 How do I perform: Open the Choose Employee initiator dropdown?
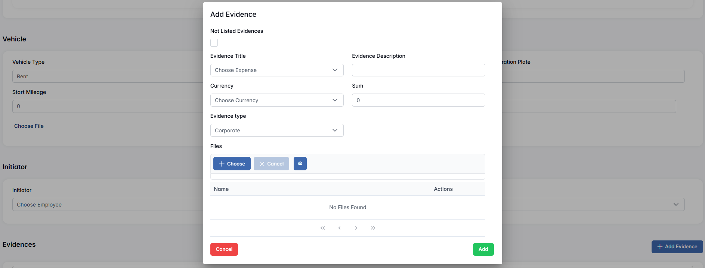(x=108, y=205)
